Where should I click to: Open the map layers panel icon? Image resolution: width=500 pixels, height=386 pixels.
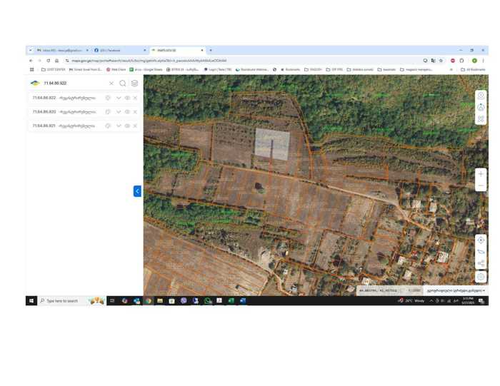pos(134,83)
